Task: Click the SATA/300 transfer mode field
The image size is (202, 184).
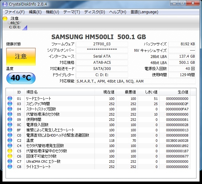Action: (x=102, y=69)
